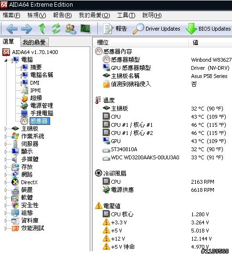Screen dimensions: 232x255
Task: Click the Back navigation arrow
Action: pos(11,29)
